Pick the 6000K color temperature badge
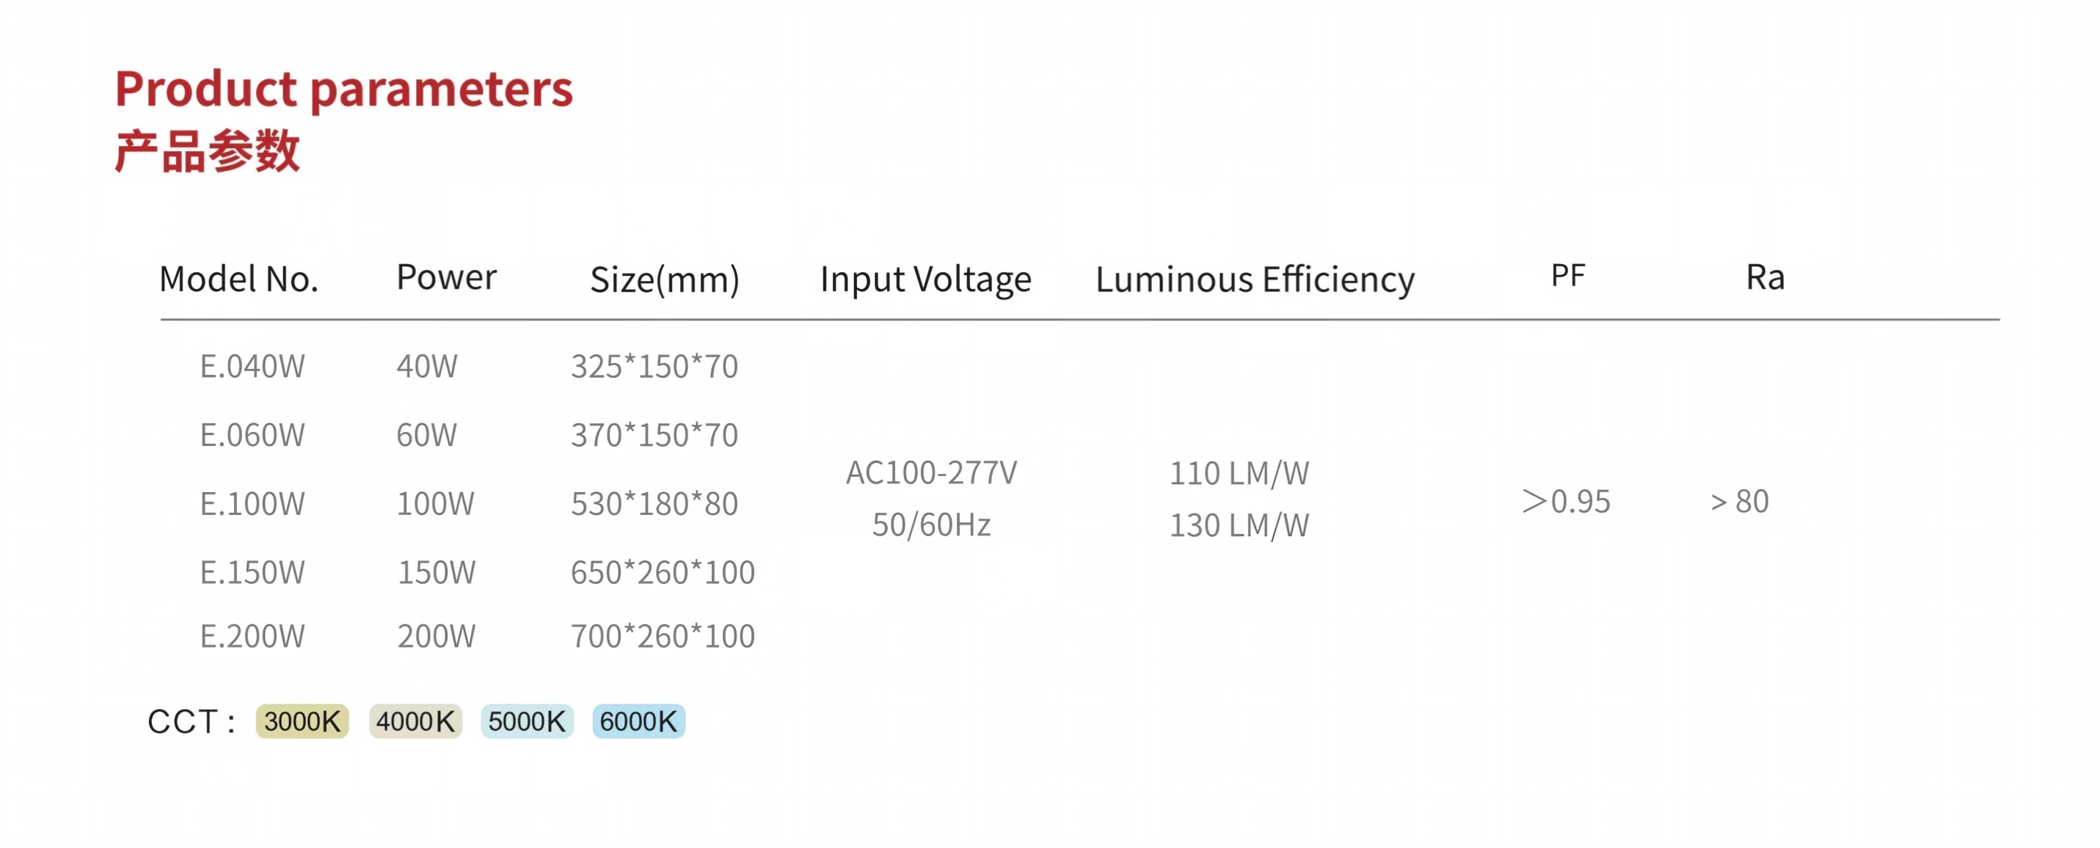Image resolution: width=2100 pixels, height=848 pixels. tap(638, 721)
